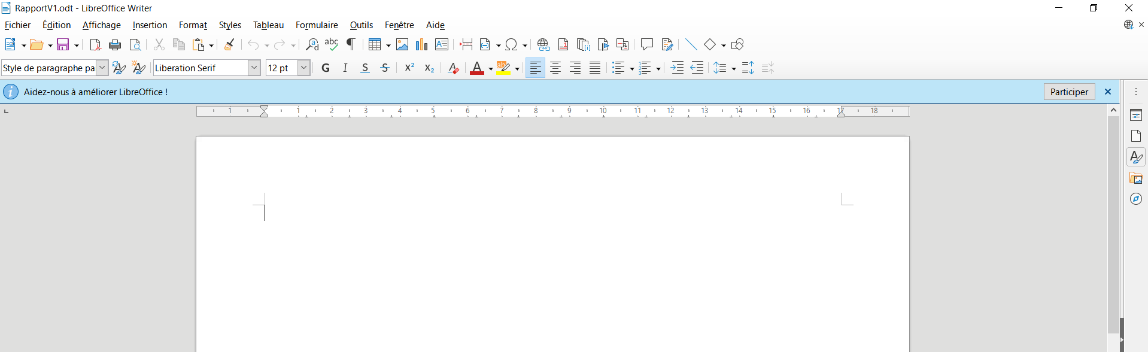Open sidebar Navigator compass
The height and width of the screenshot is (352, 1148).
point(1136,199)
